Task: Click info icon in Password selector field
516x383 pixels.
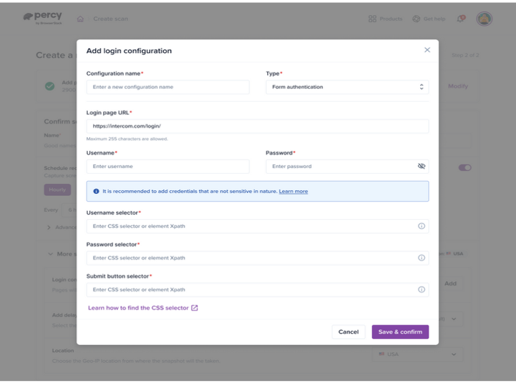Action: pyautogui.click(x=421, y=258)
